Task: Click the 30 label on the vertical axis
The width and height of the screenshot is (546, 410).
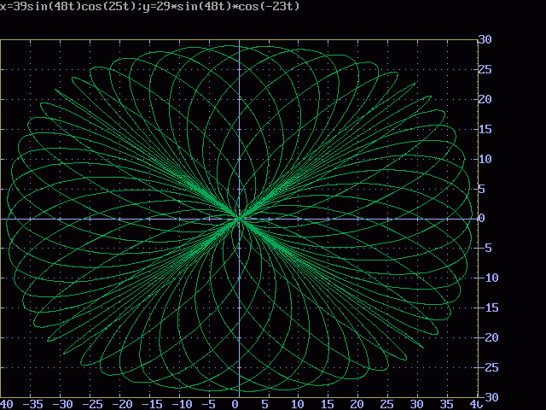Action: pos(485,39)
